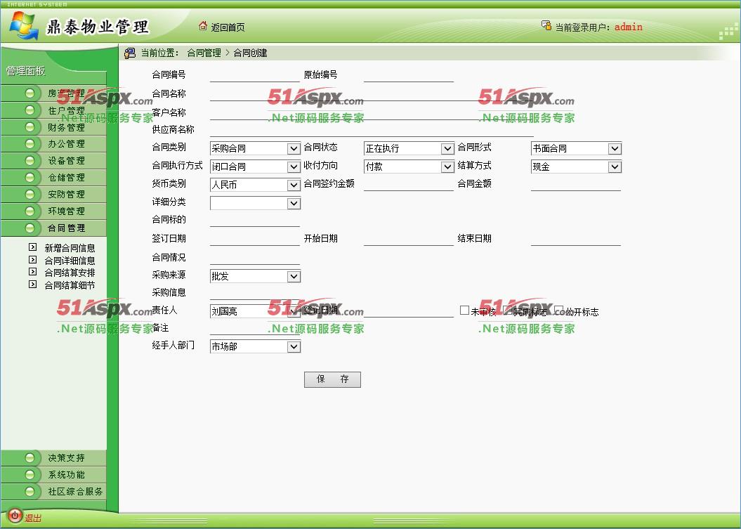The height and width of the screenshot is (529, 741).
Task: Open the 合同结算细节 link
Action: pyautogui.click(x=70, y=285)
